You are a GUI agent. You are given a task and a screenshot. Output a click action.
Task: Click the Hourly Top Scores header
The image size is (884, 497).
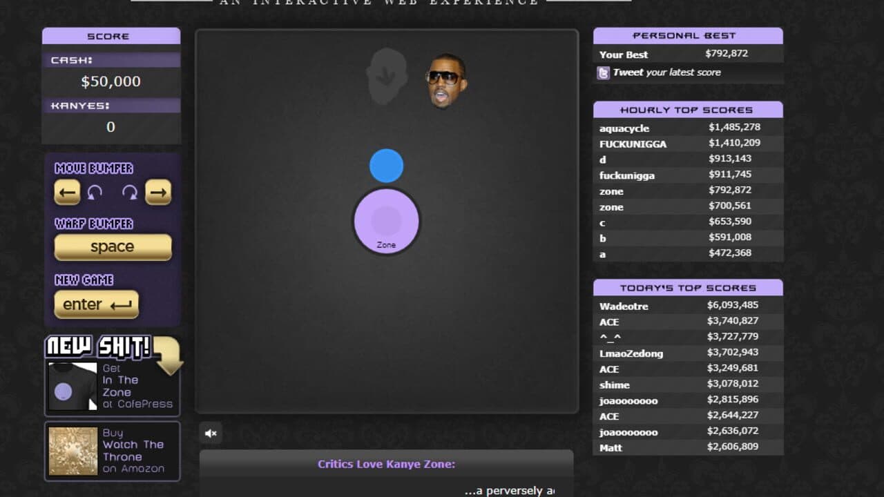(x=688, y=110)
